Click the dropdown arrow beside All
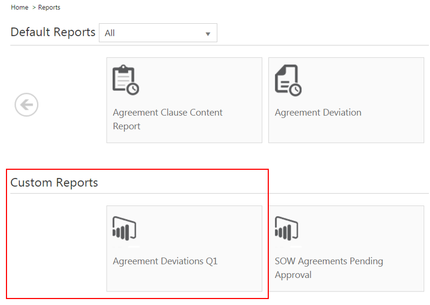The height and width of the screenshot is (305, 430). (x=208, y=34)
